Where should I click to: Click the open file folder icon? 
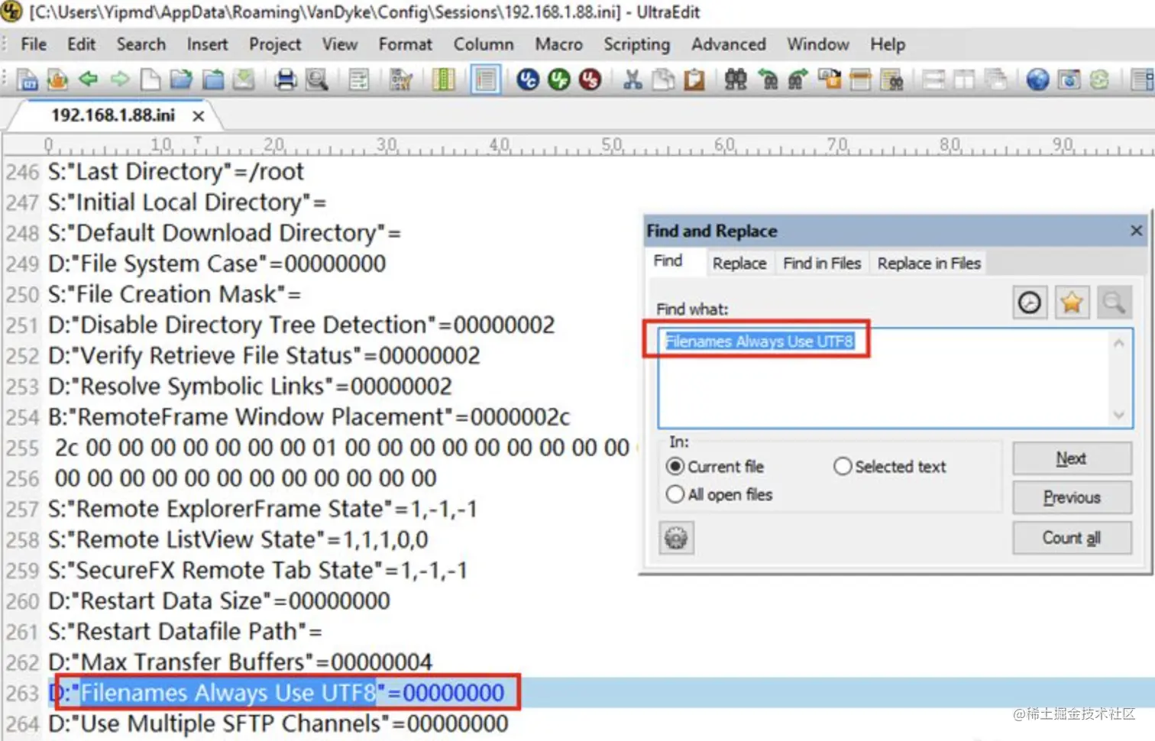tap(181, 79)
